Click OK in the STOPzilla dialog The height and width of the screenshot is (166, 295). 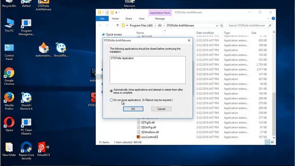coord(133,109)
